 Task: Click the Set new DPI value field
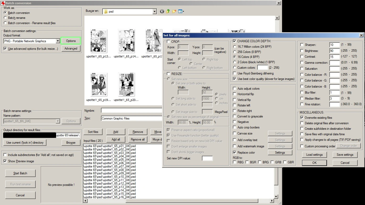point(207,158)
